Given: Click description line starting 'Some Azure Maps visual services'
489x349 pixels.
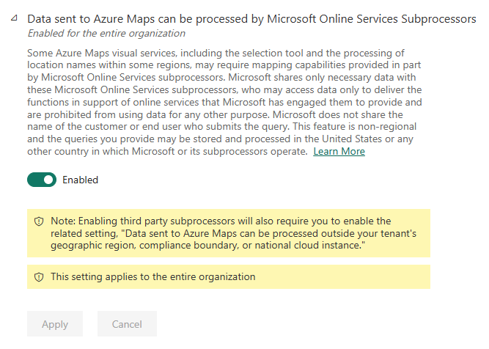Looking at the screenshot, I should point(205,53).
